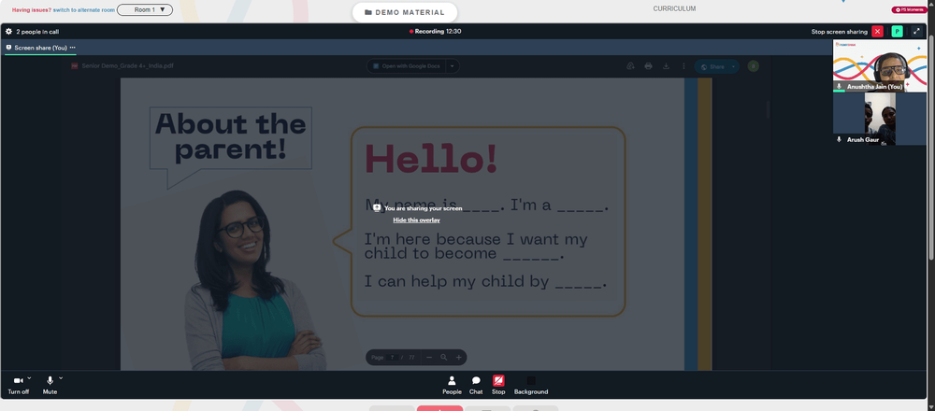Viewport: 935px width, 411px height.
Task: Zoom out the PDF with minus icon
Action: point(429,358)
